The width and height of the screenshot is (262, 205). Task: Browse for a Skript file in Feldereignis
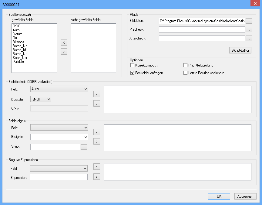[84, 147]
